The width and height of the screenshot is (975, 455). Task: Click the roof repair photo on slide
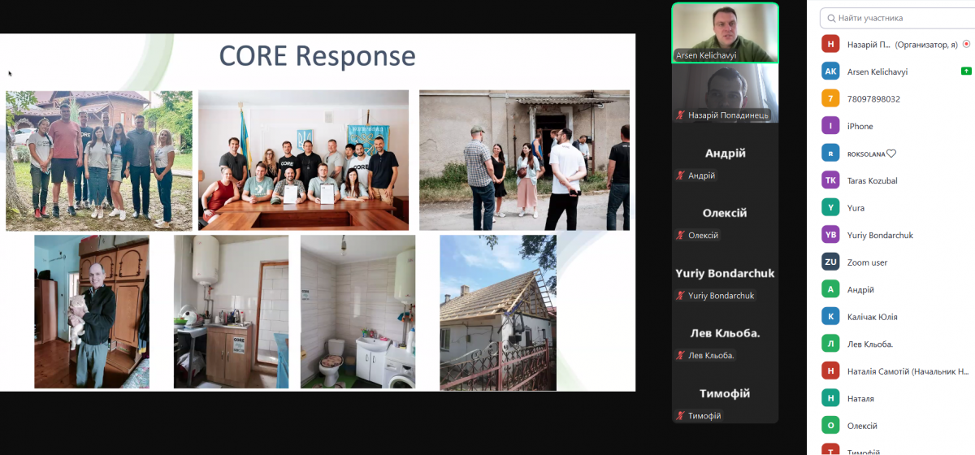(x=498, y=313)
